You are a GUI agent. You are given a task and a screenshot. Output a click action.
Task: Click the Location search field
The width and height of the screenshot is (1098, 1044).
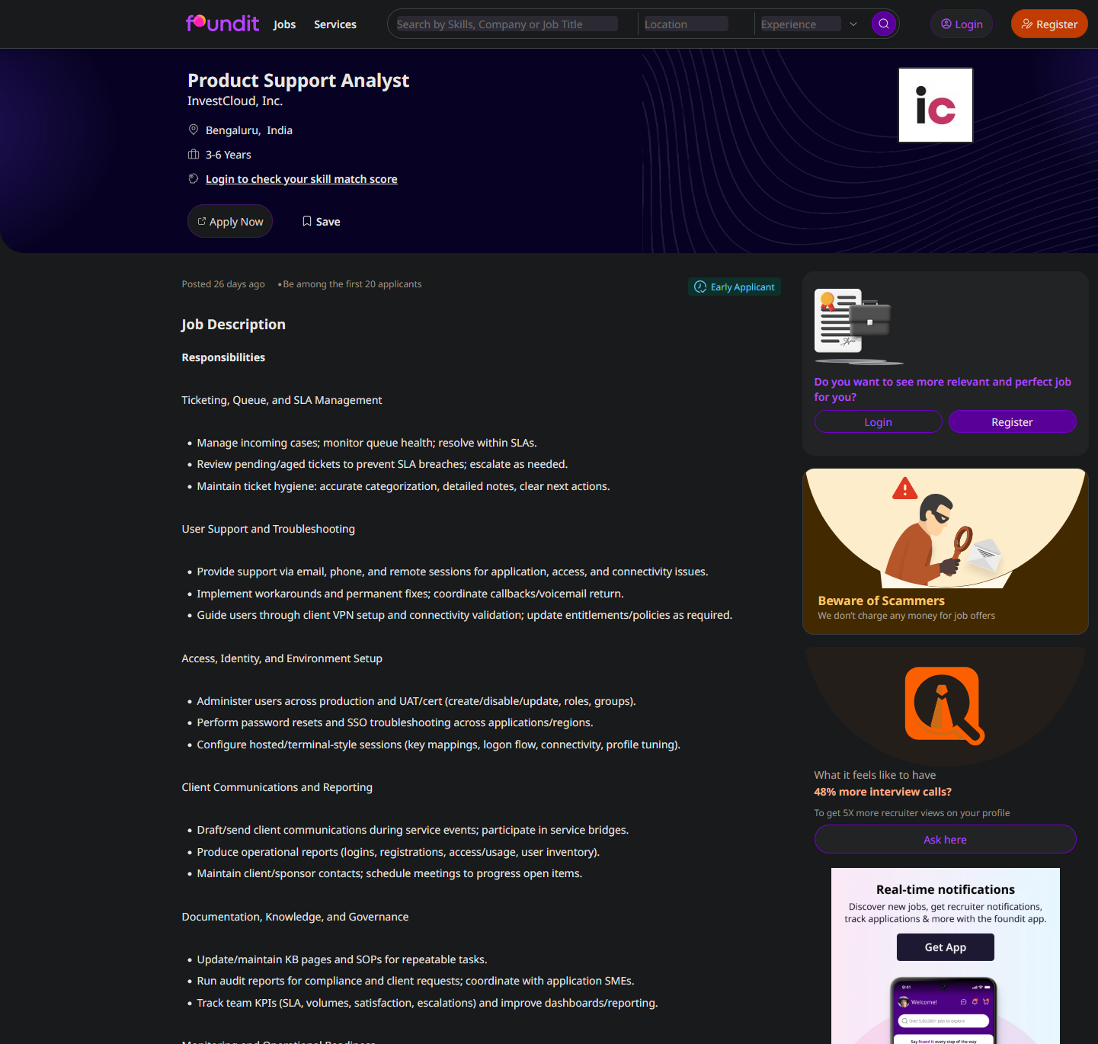[x=686, y=24]
